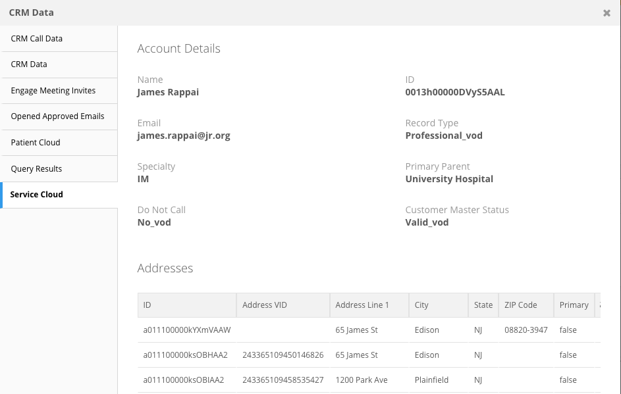Select address row a011100000kYXmVAAW

[187, 330]
